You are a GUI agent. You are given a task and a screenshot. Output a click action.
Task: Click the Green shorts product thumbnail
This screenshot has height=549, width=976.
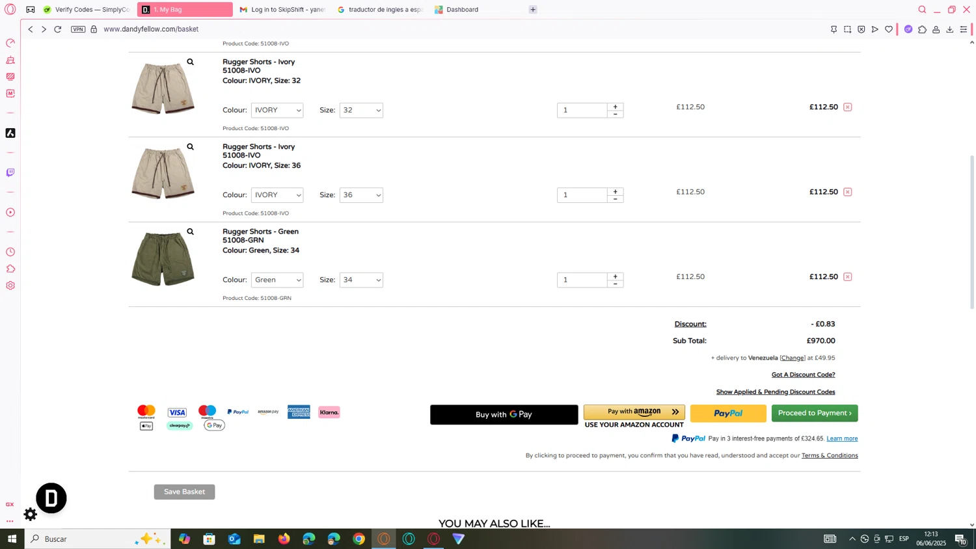tap(163, 258)
